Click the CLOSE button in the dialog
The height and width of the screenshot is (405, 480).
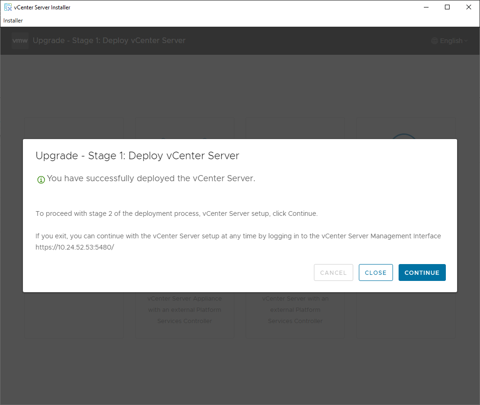[376, 272]
